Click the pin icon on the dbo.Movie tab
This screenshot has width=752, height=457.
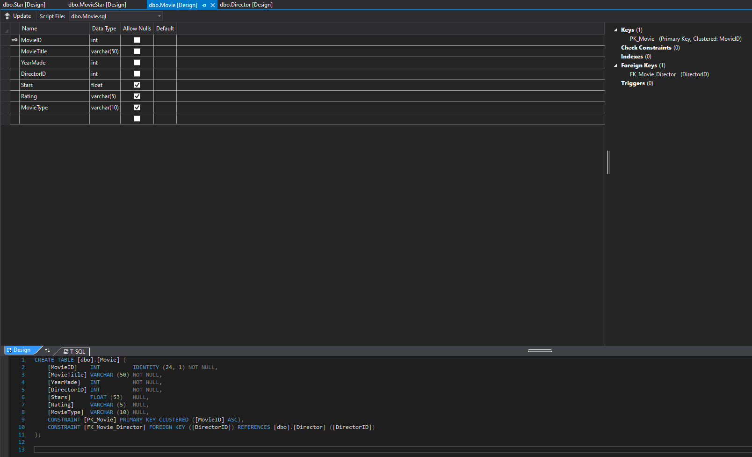tap(204, 5)
